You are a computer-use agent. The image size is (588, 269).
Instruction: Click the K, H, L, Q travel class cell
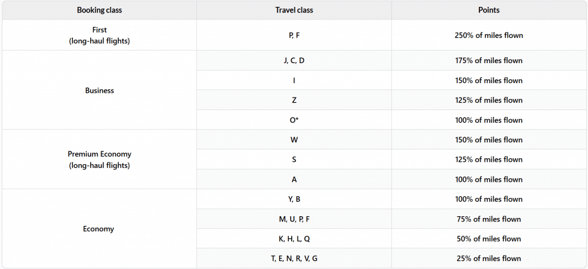tap(294, 239)
